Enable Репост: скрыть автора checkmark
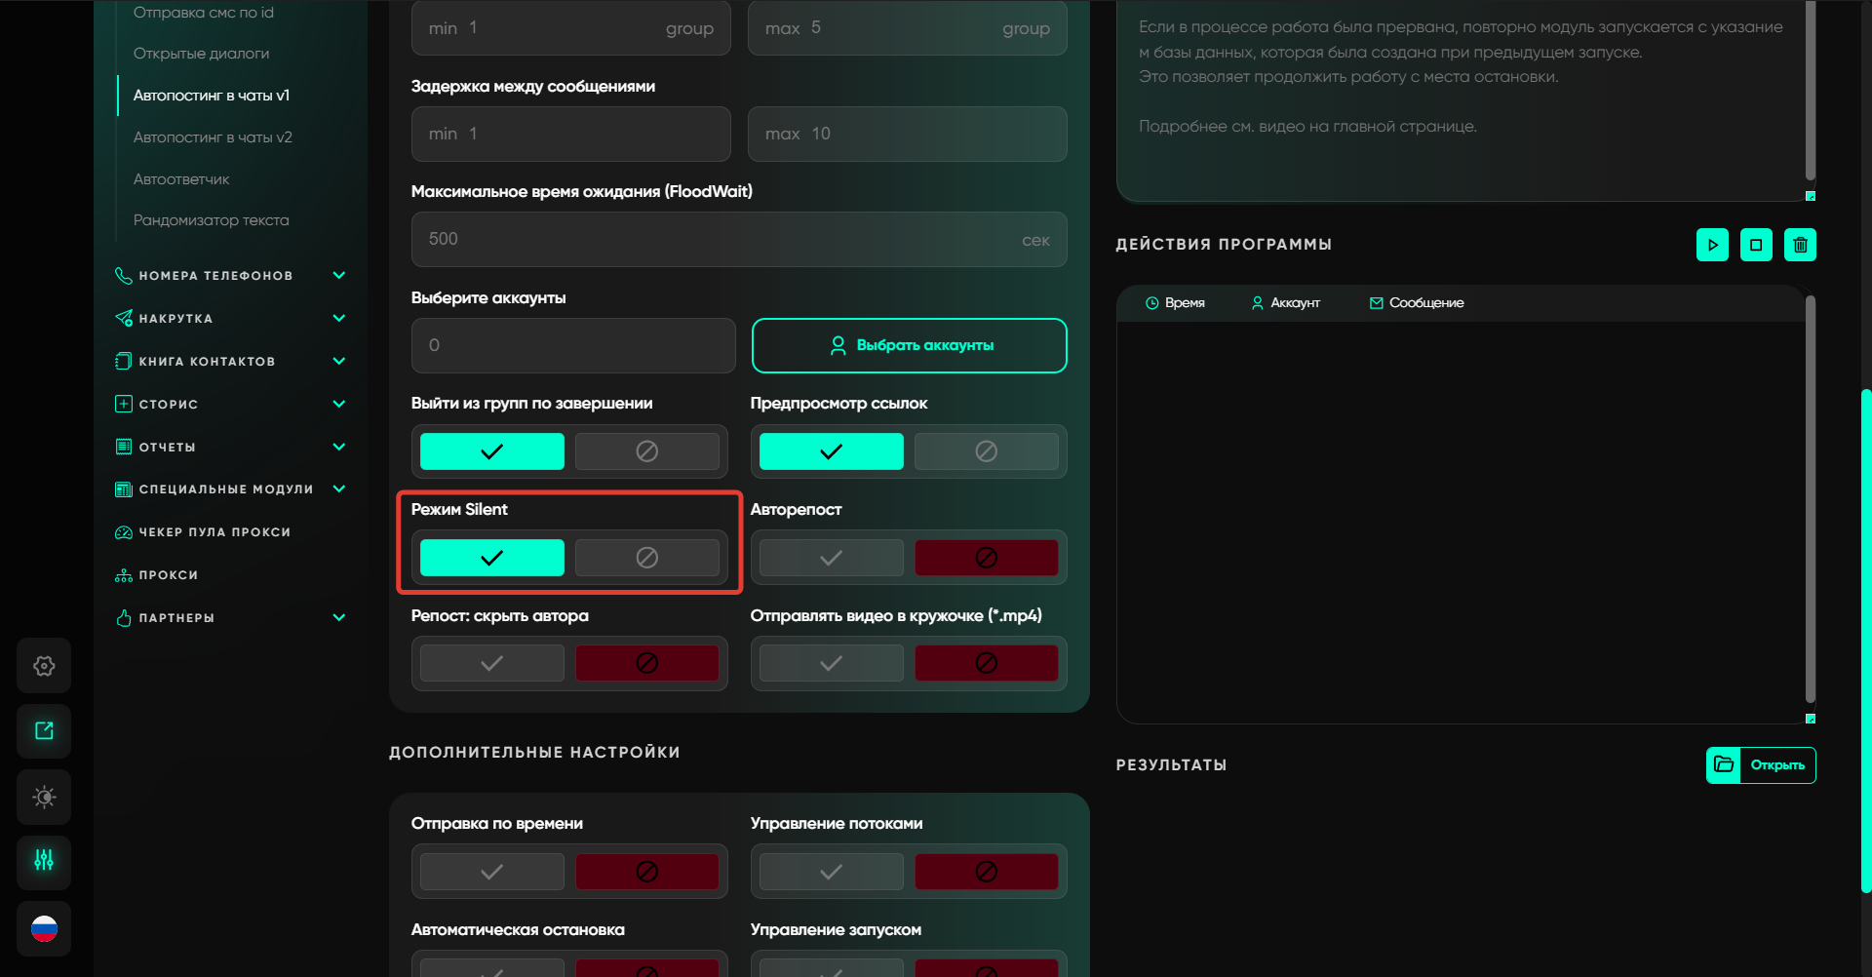 491,664
